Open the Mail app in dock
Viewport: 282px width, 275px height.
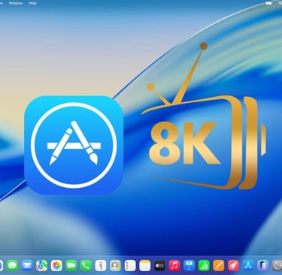click(27, 265)
